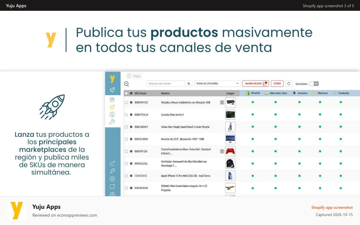
Task: Click the Nombre column header
Action: point(165,93)
